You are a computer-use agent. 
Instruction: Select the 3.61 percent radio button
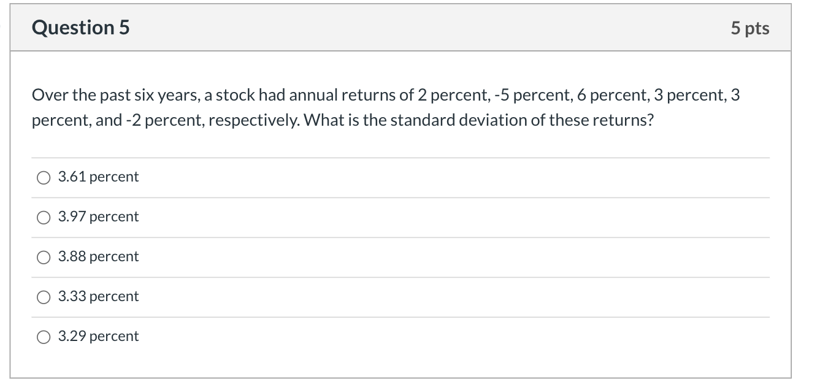tap(43, 178)
